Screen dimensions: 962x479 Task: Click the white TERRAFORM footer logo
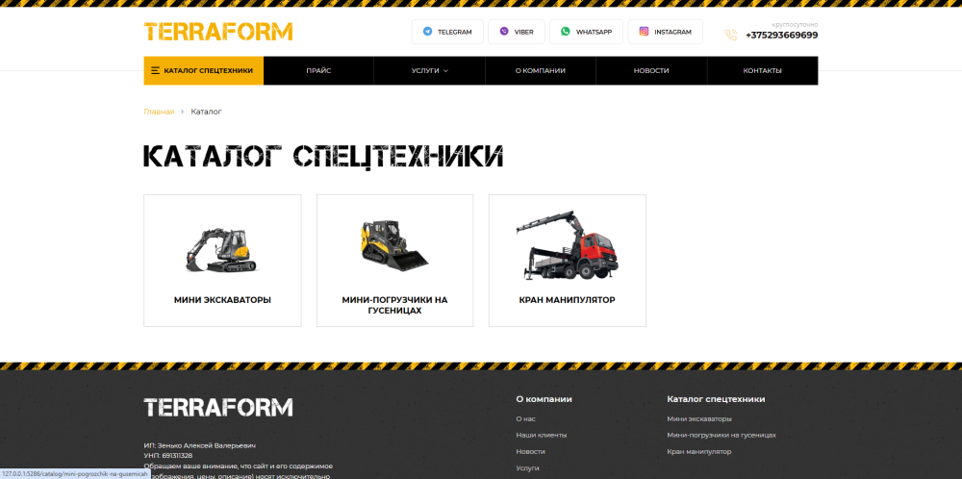tap(218, 407)
